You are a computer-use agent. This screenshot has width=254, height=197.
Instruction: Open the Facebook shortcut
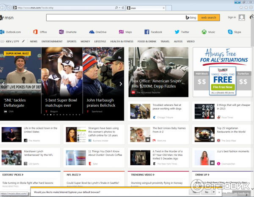pyautogui.click(x=147, y=32)
